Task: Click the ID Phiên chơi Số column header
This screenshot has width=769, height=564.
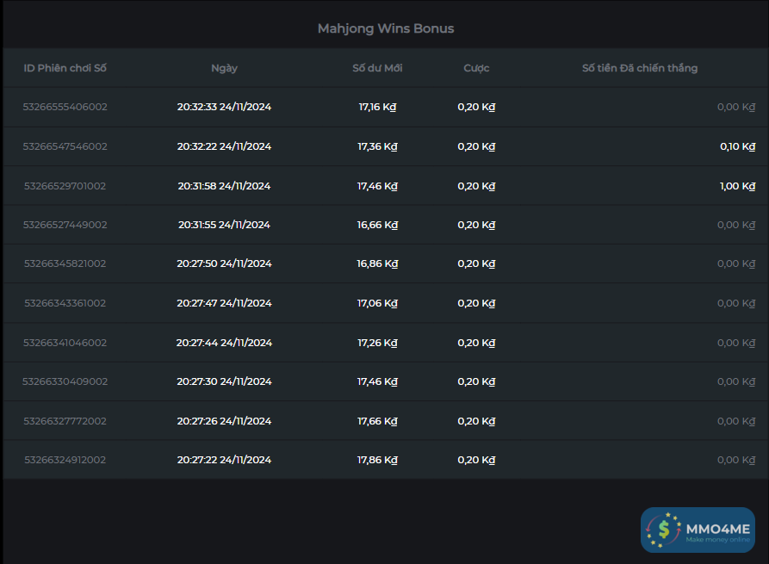Action: pyautogui.click(x=65, y=68)
